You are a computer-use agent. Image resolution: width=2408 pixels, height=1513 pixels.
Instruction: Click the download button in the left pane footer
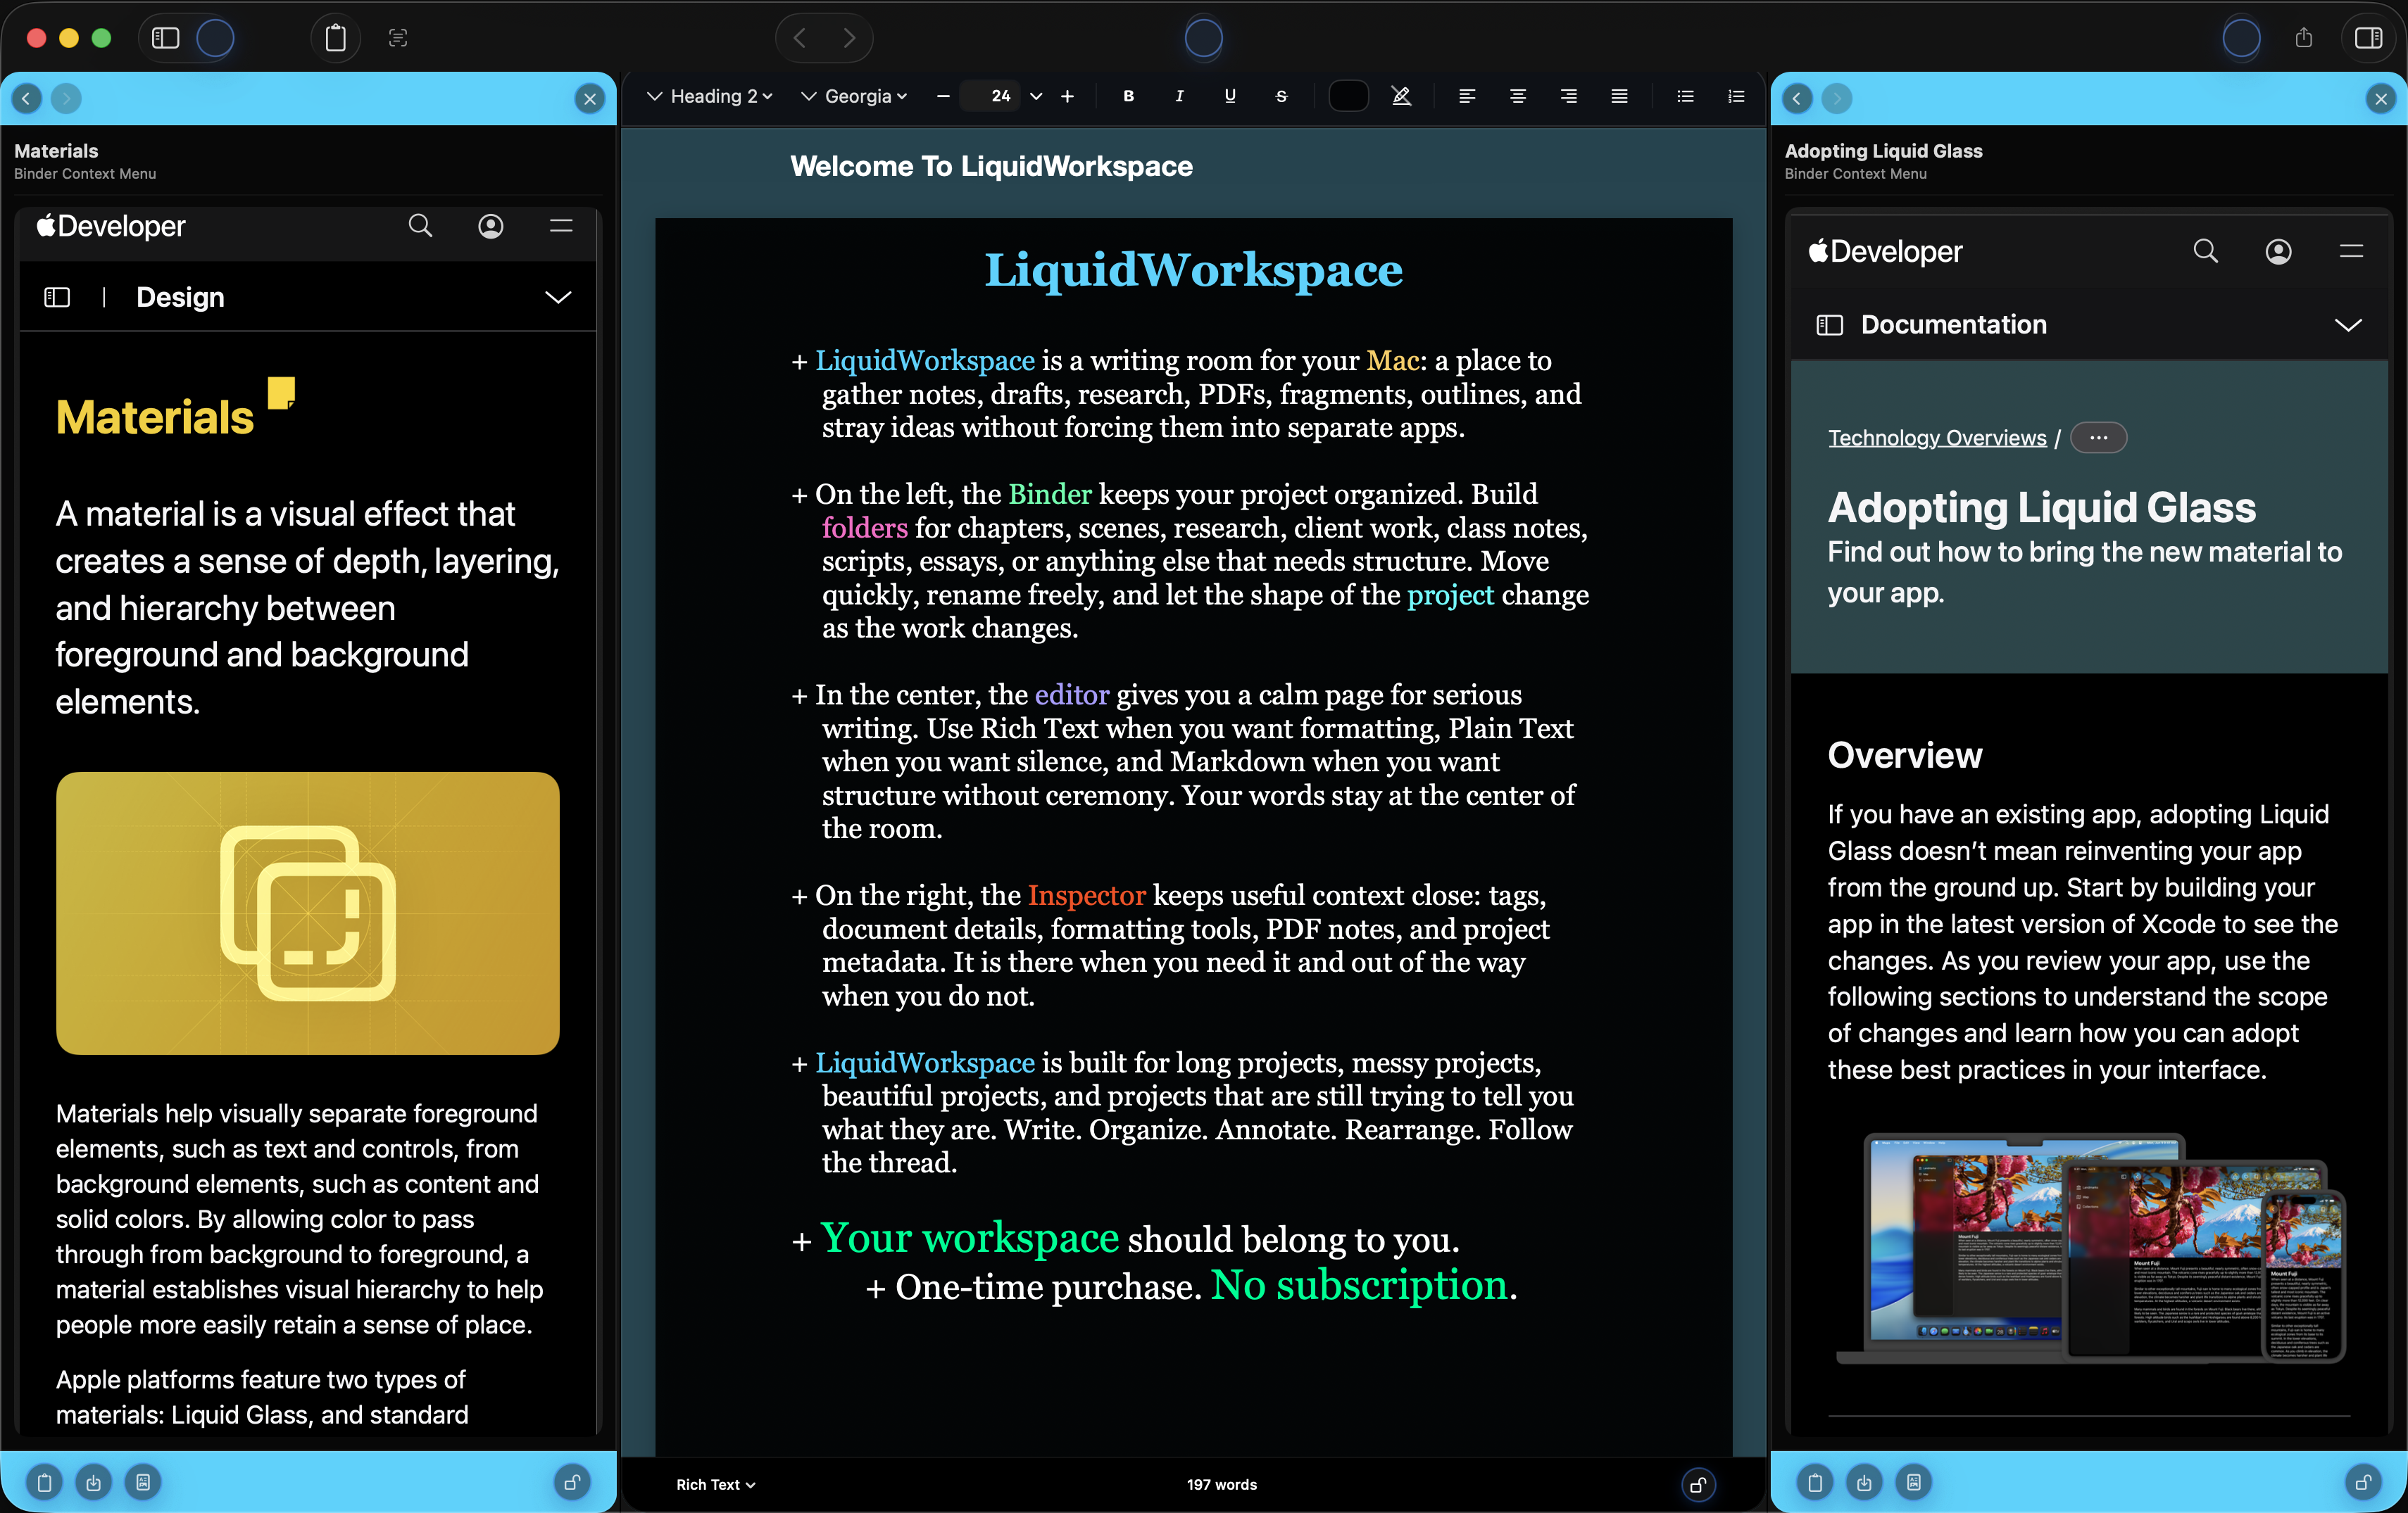click(94, 1482)
